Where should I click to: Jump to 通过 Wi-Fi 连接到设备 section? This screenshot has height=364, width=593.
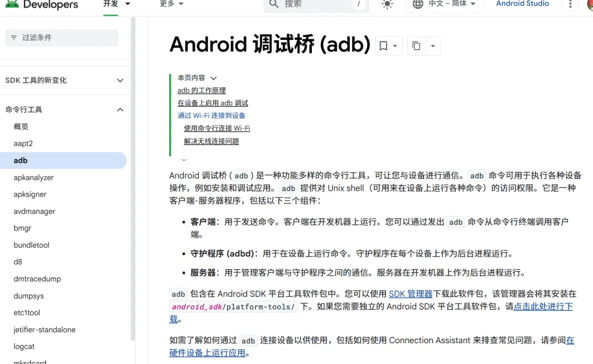point(211,116)
